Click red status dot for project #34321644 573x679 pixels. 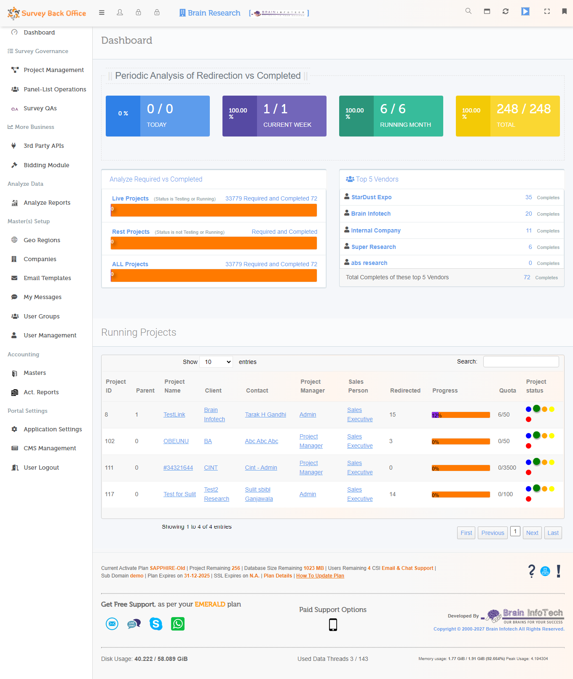[528, 473]
